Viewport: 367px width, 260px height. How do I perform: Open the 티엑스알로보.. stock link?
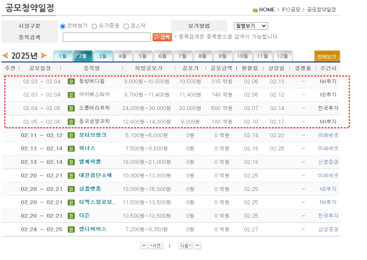pyautogui.click(x=98, y=202)
